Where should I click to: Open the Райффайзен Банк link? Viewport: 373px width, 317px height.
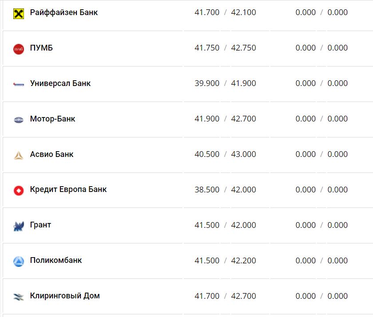[64, 12]
